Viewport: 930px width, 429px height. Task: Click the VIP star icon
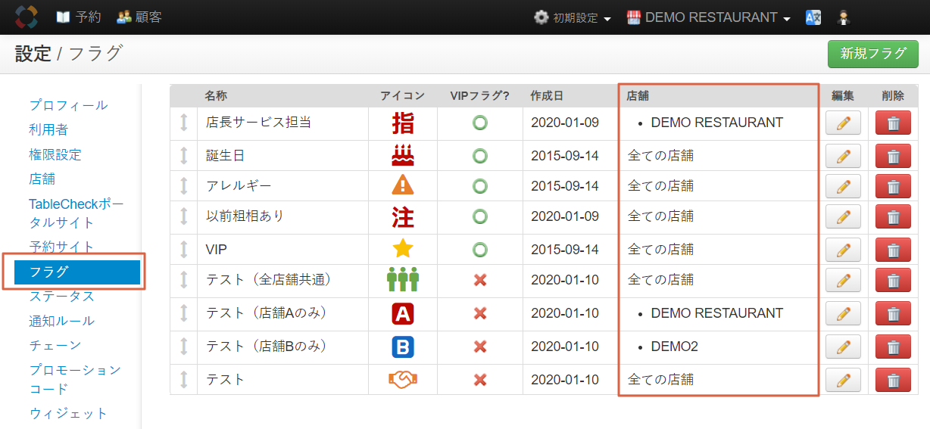point(403,249)
